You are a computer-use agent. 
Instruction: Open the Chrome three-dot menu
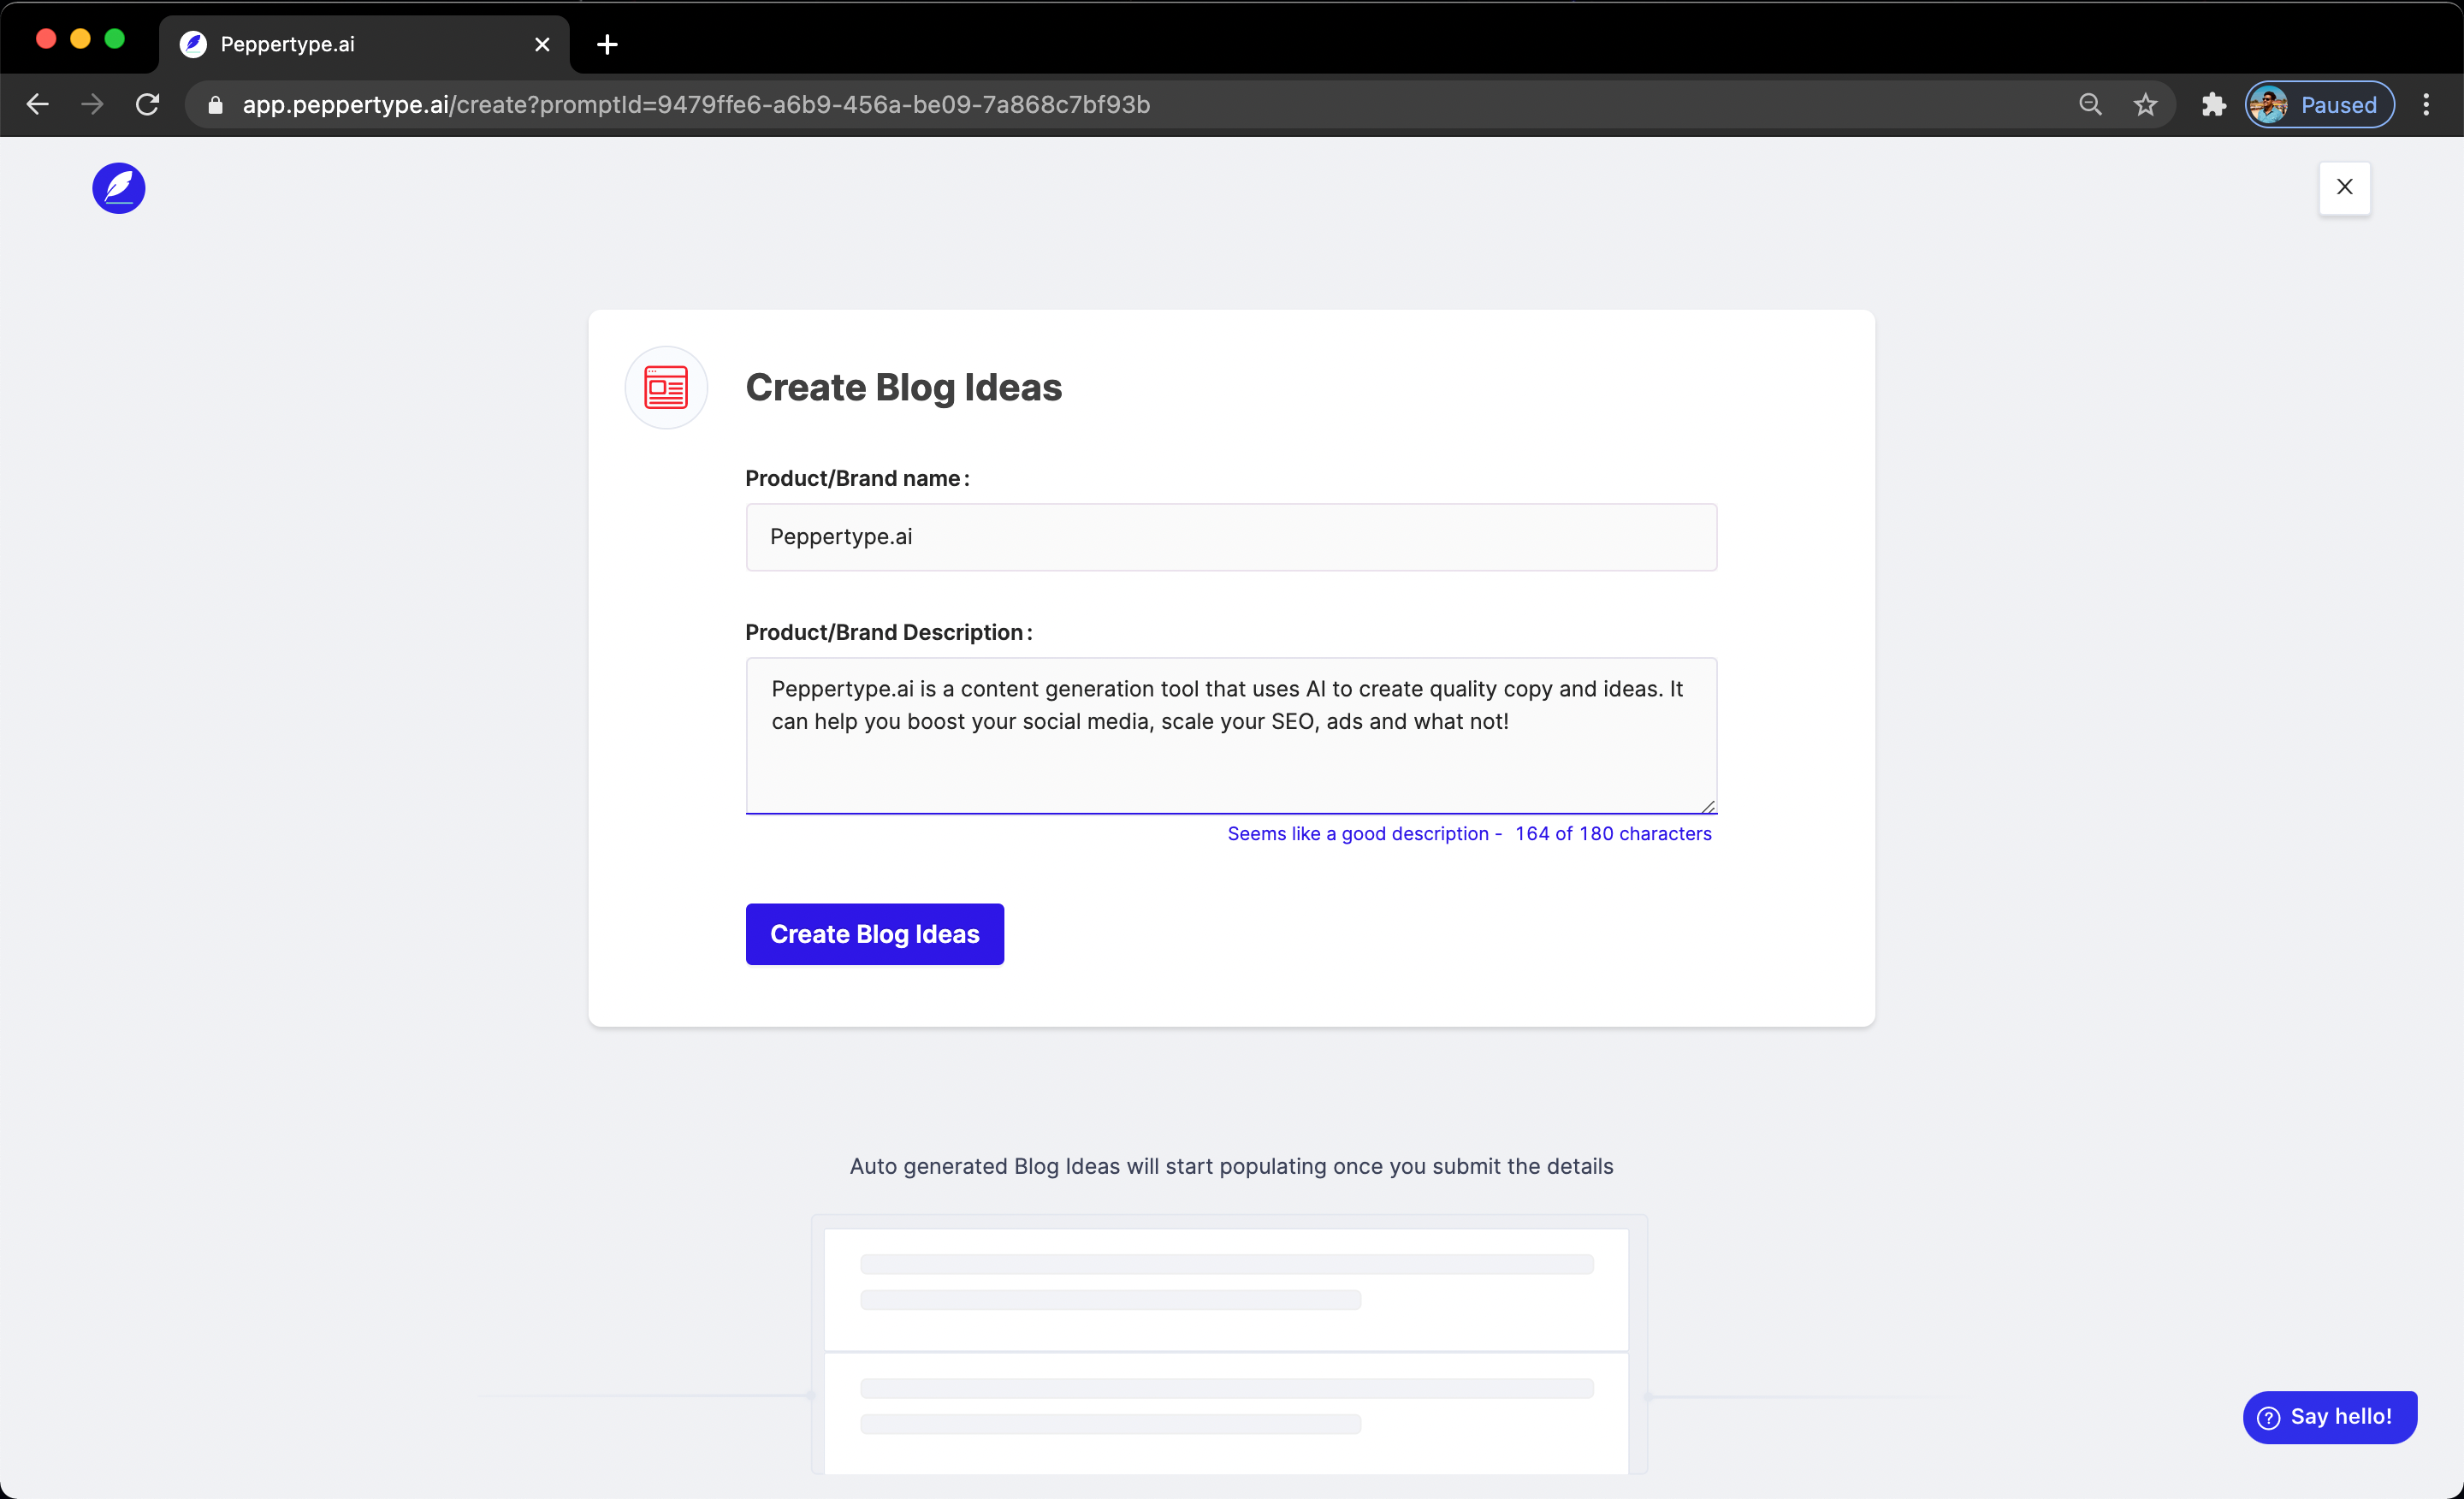point(2427,104)
